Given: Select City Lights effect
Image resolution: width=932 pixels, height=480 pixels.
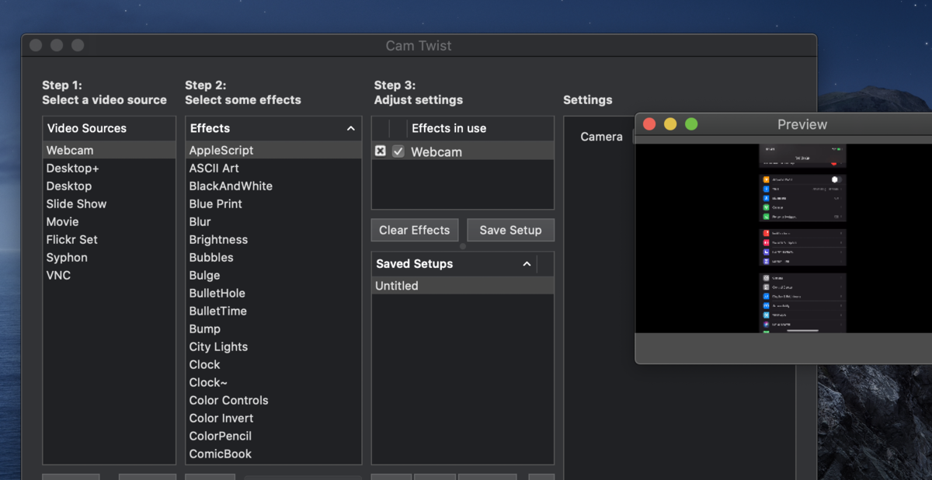Looking at the screenshot, I should tap(273, 346).
